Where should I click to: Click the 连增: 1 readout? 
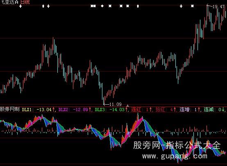click(x=188, y=110)
